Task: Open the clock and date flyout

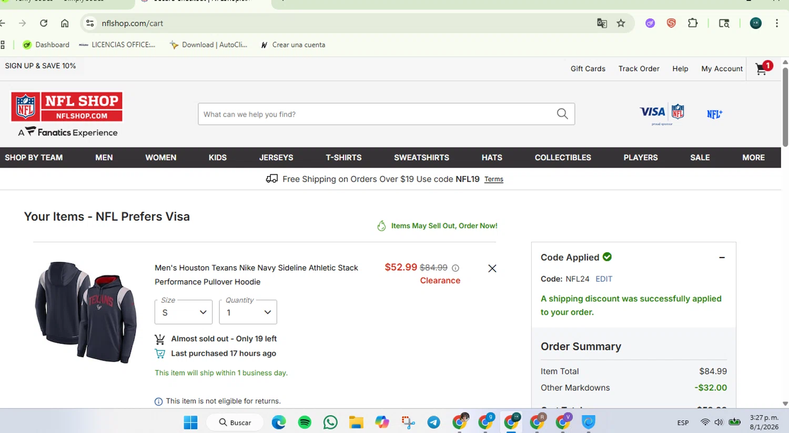Action: pyautogui.click(x=764, y=422)
